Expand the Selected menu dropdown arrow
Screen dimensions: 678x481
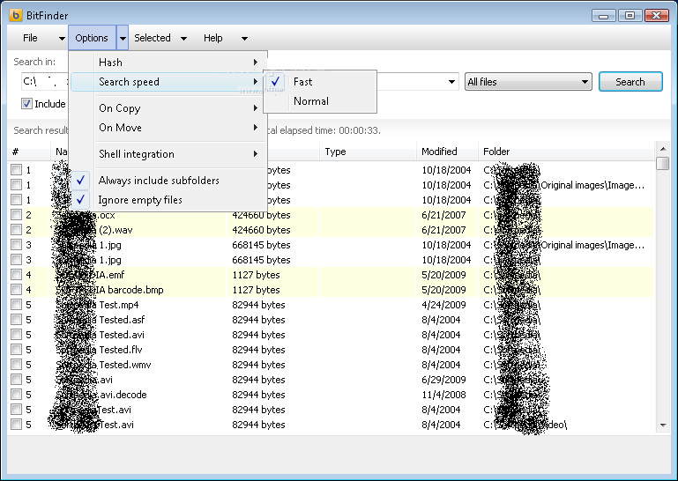pos(183,39)
